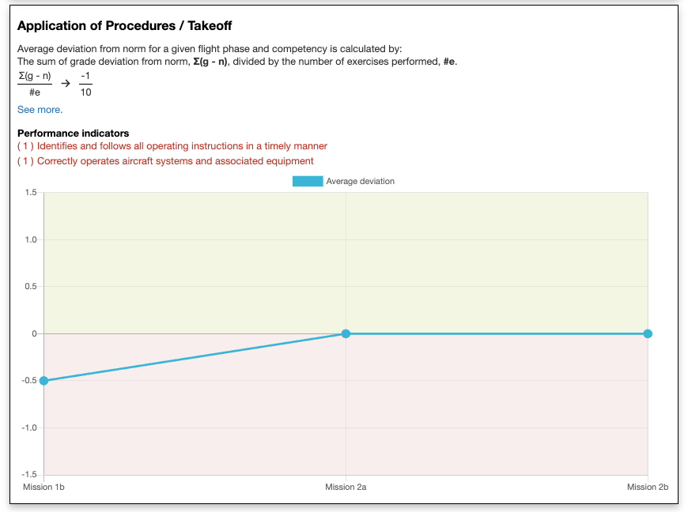Click the "See more." link

[40, 110]
